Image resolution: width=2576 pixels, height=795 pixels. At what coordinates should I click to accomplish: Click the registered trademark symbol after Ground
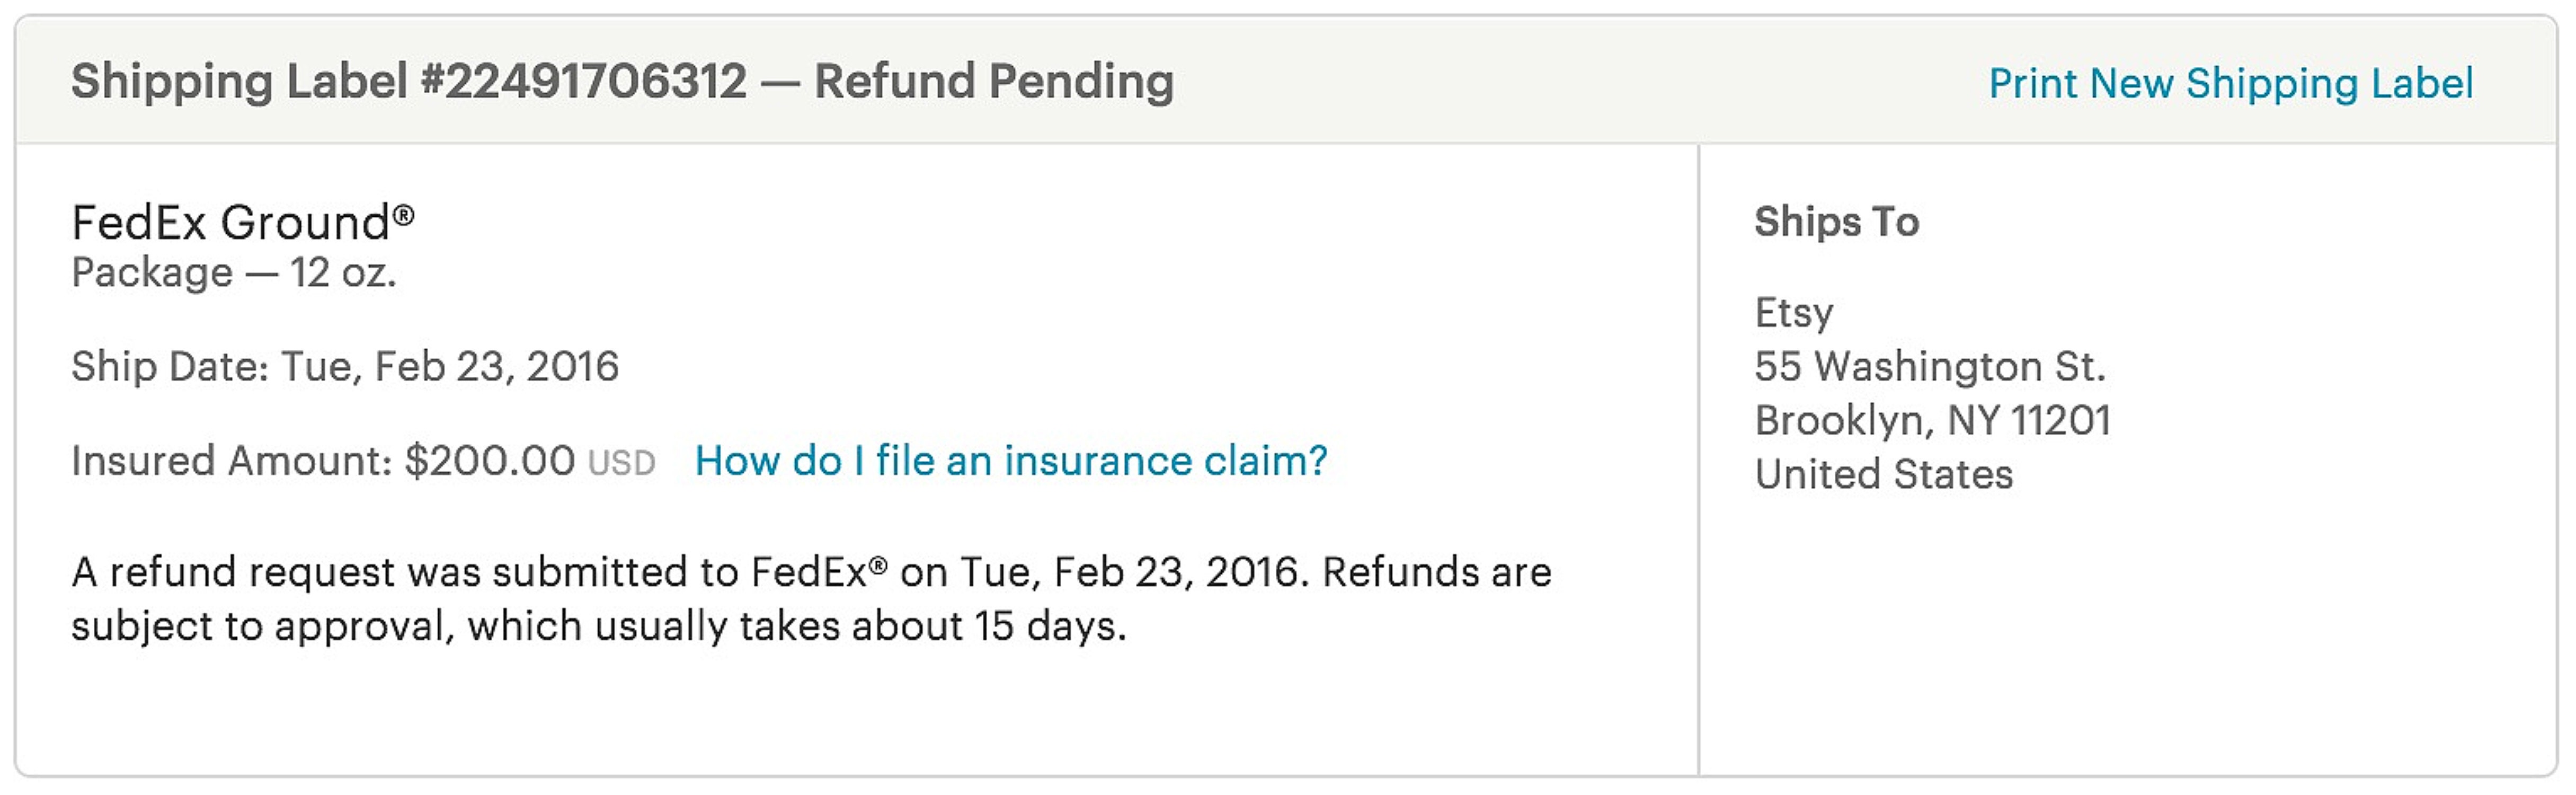tap(403, 214)
